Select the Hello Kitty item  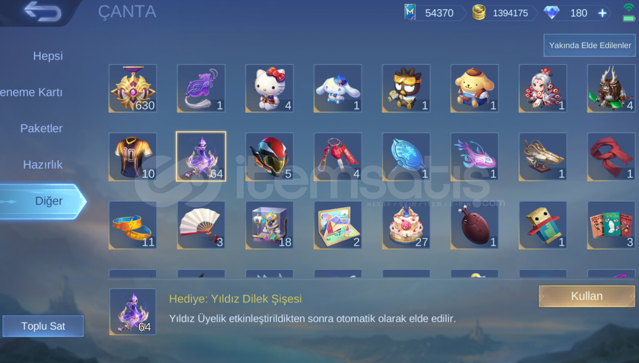(270, 89)
